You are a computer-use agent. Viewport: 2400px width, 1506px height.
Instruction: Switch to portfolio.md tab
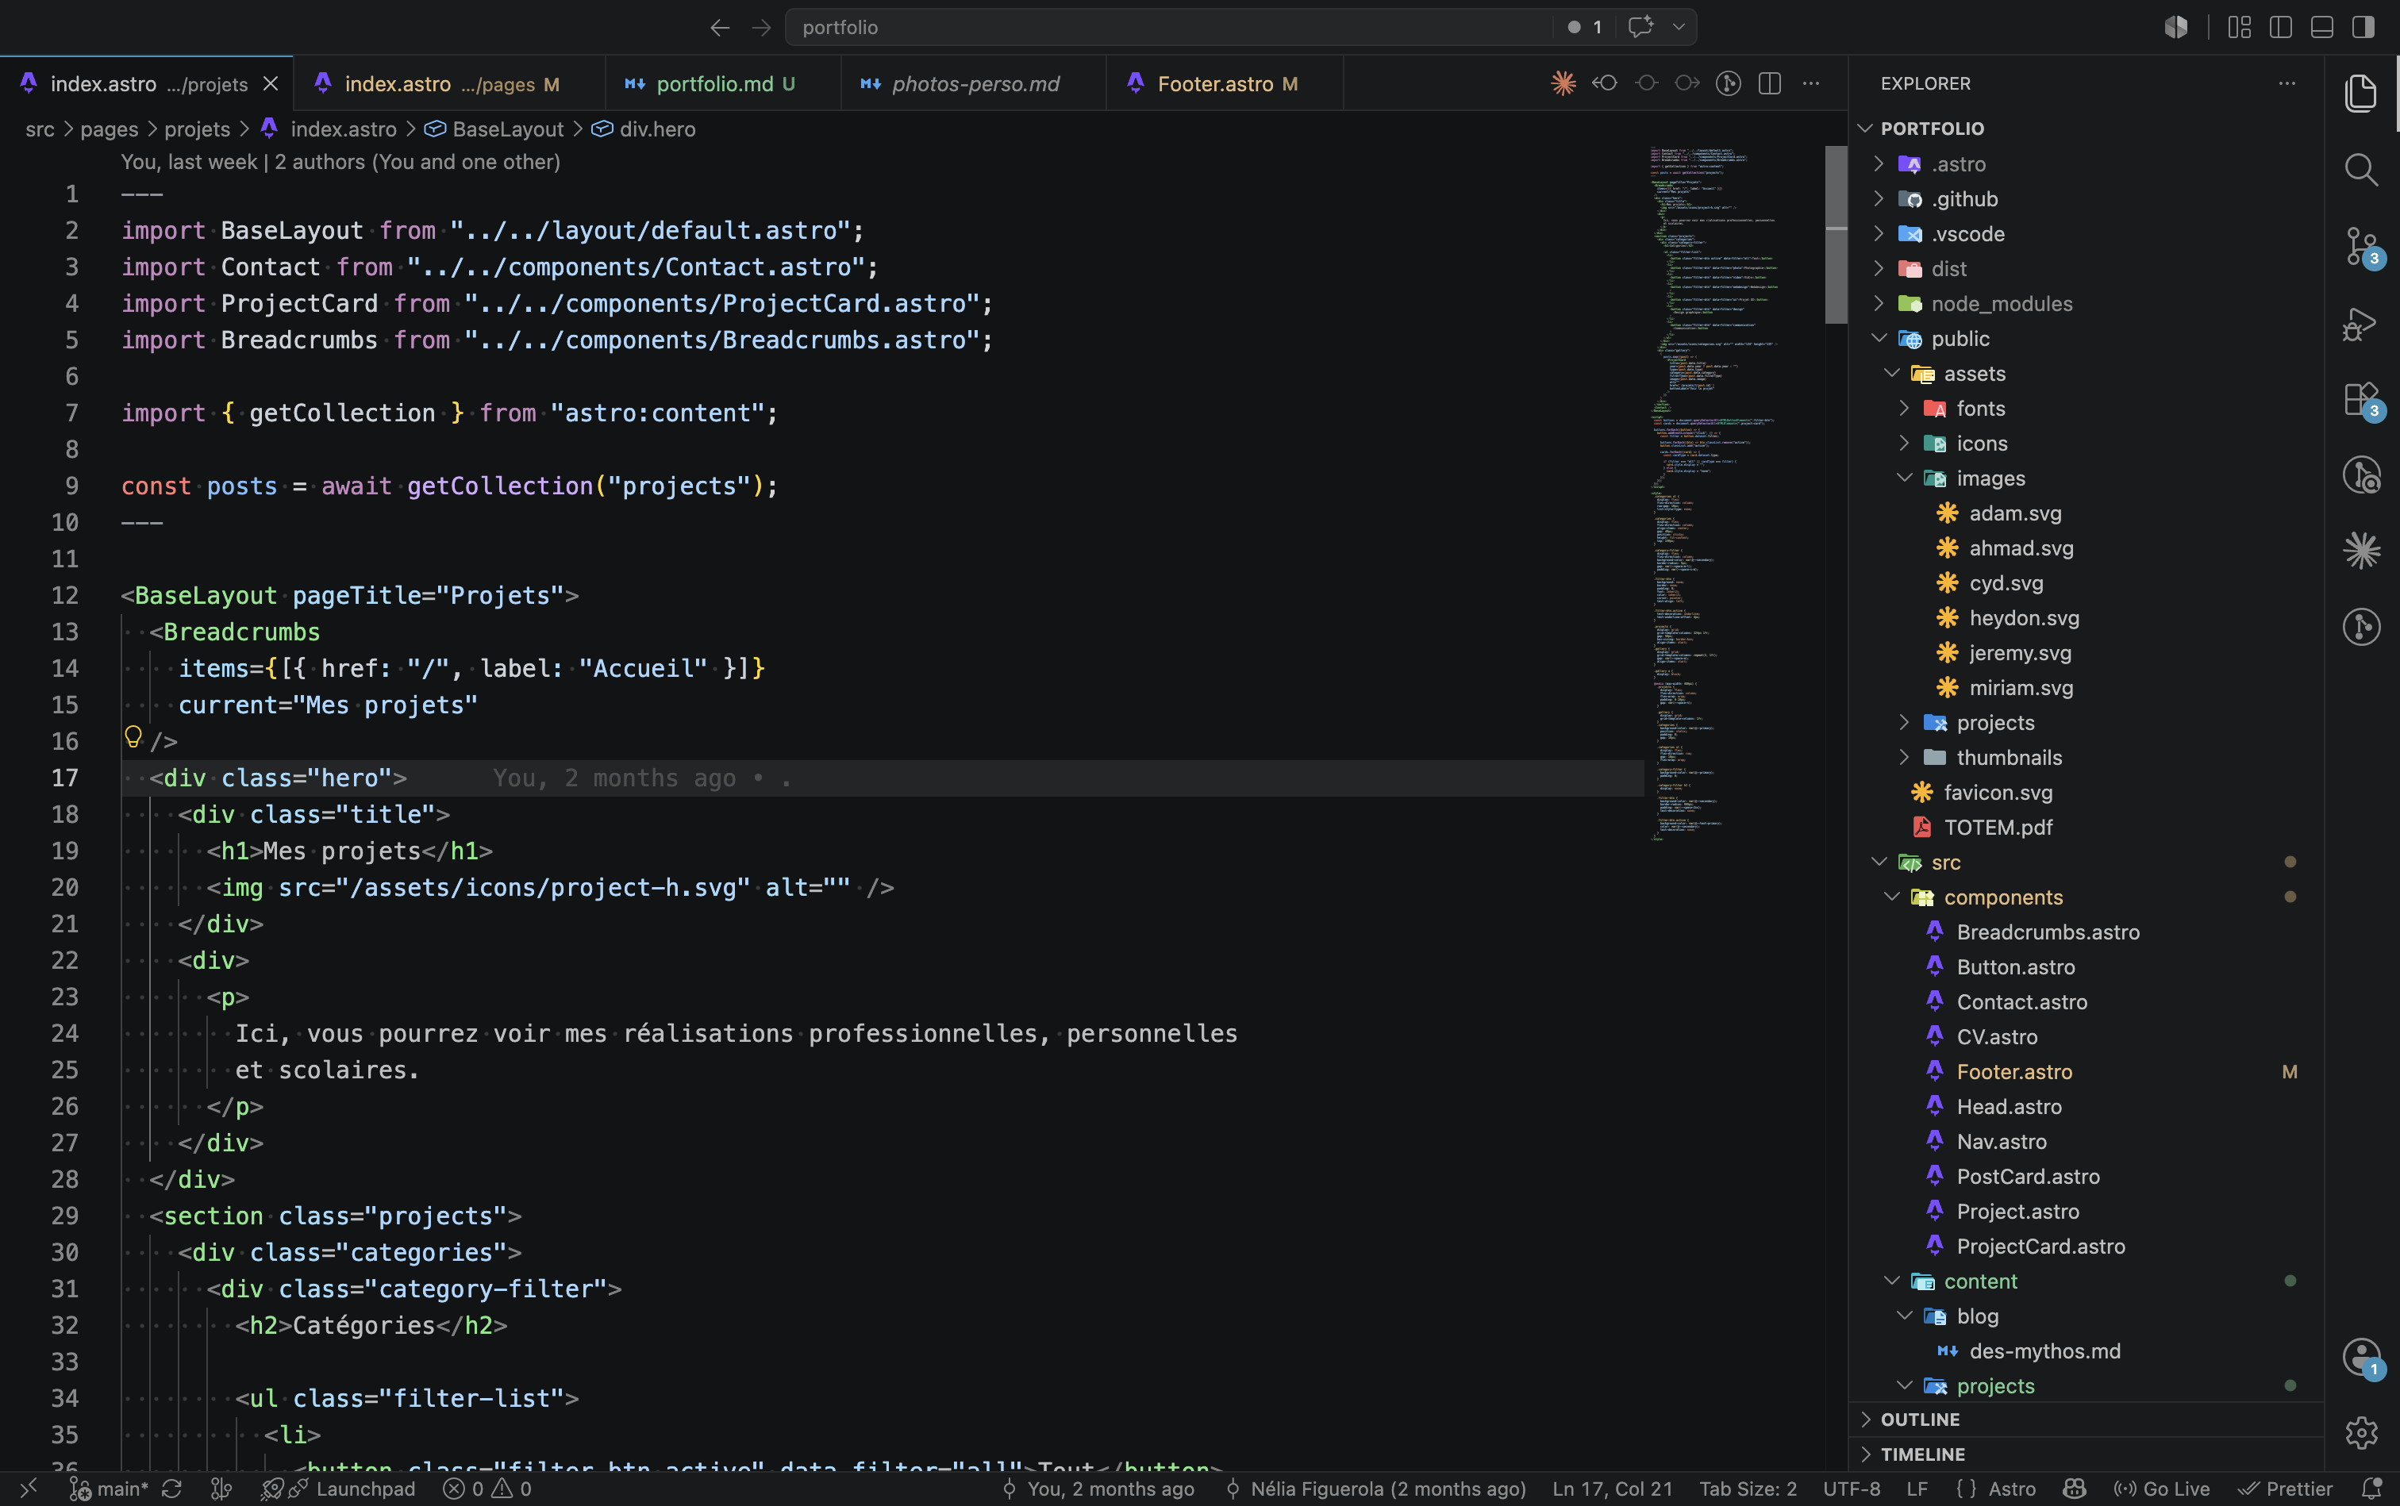tap(723, 83)
